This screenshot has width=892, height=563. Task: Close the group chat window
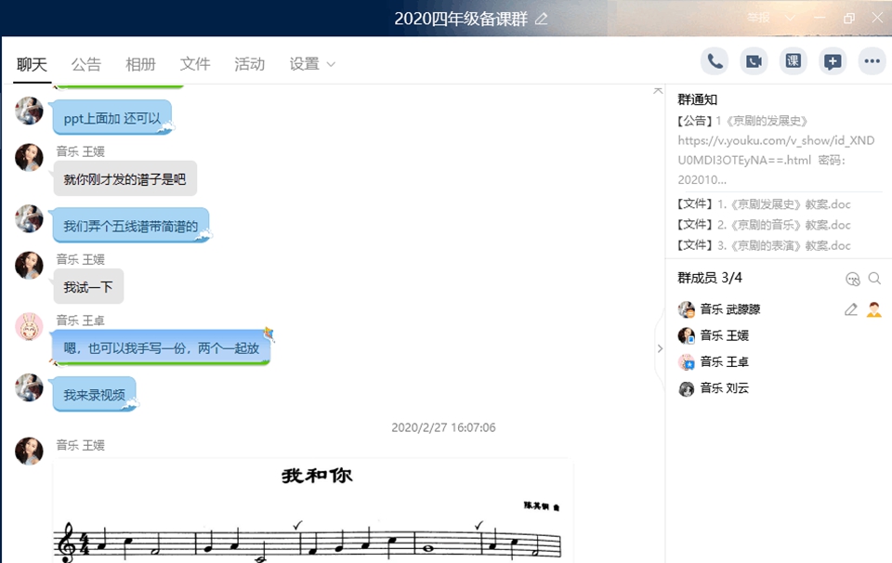coord(878,19)
